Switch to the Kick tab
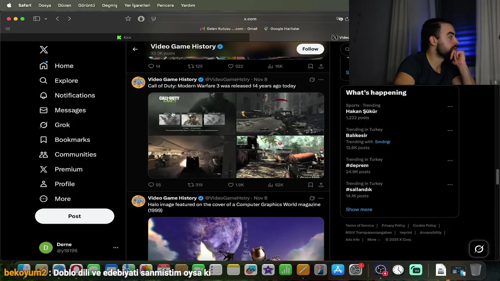 125,37
